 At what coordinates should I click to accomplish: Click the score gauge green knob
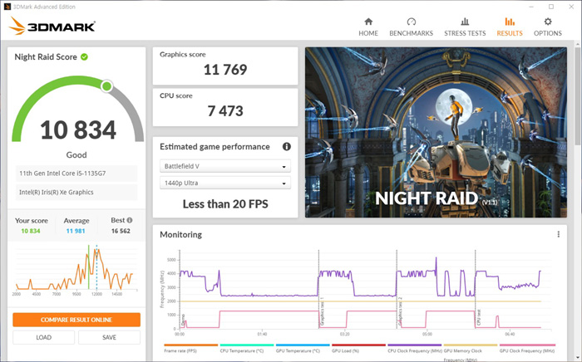[x=106, y=86]
